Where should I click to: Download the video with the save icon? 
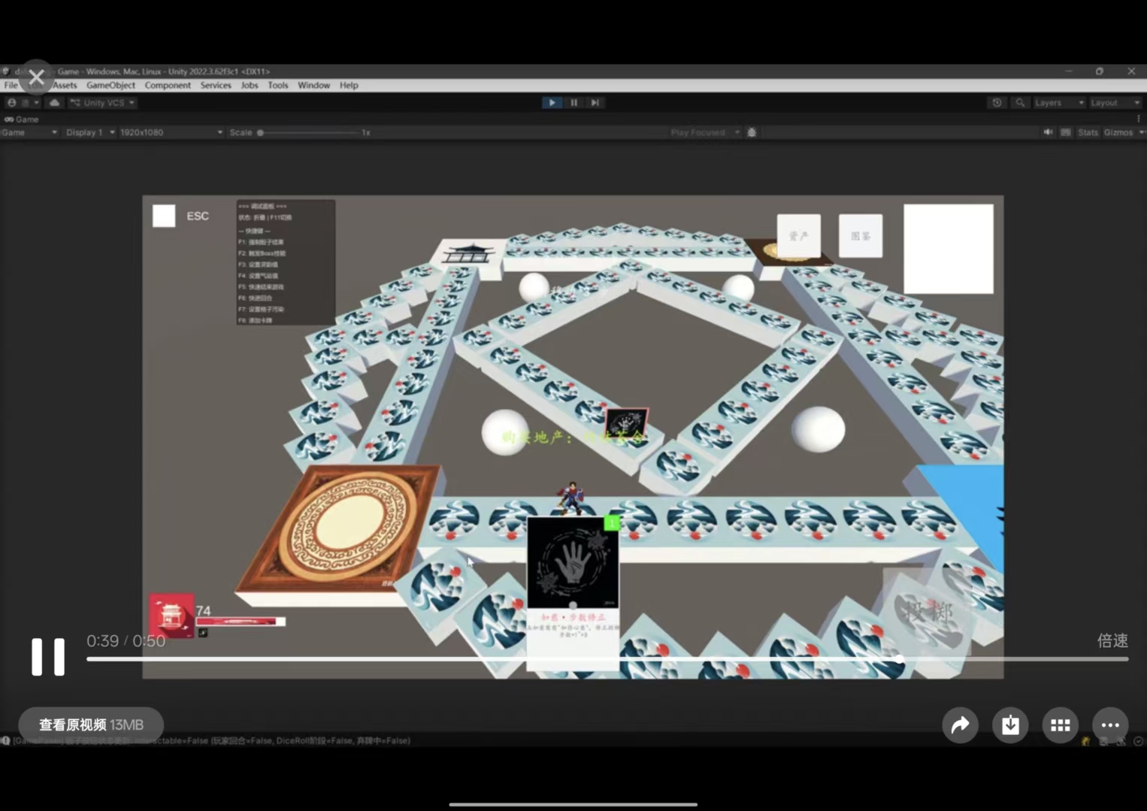[x=1010, y=725]
